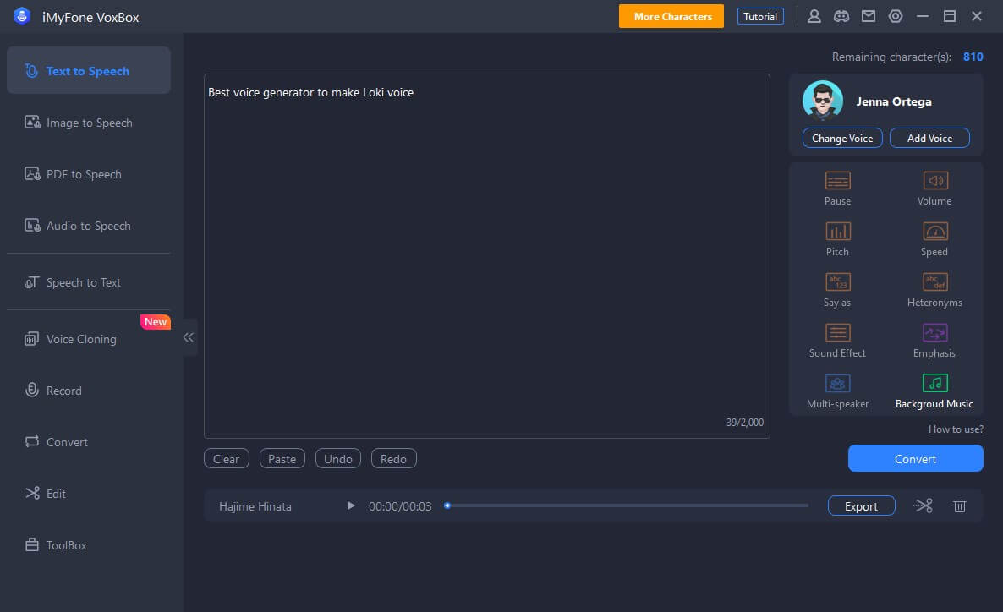This screenshot has height=612, width=1003.
Task: Select the Speed tool
Action: pos(934,239)
